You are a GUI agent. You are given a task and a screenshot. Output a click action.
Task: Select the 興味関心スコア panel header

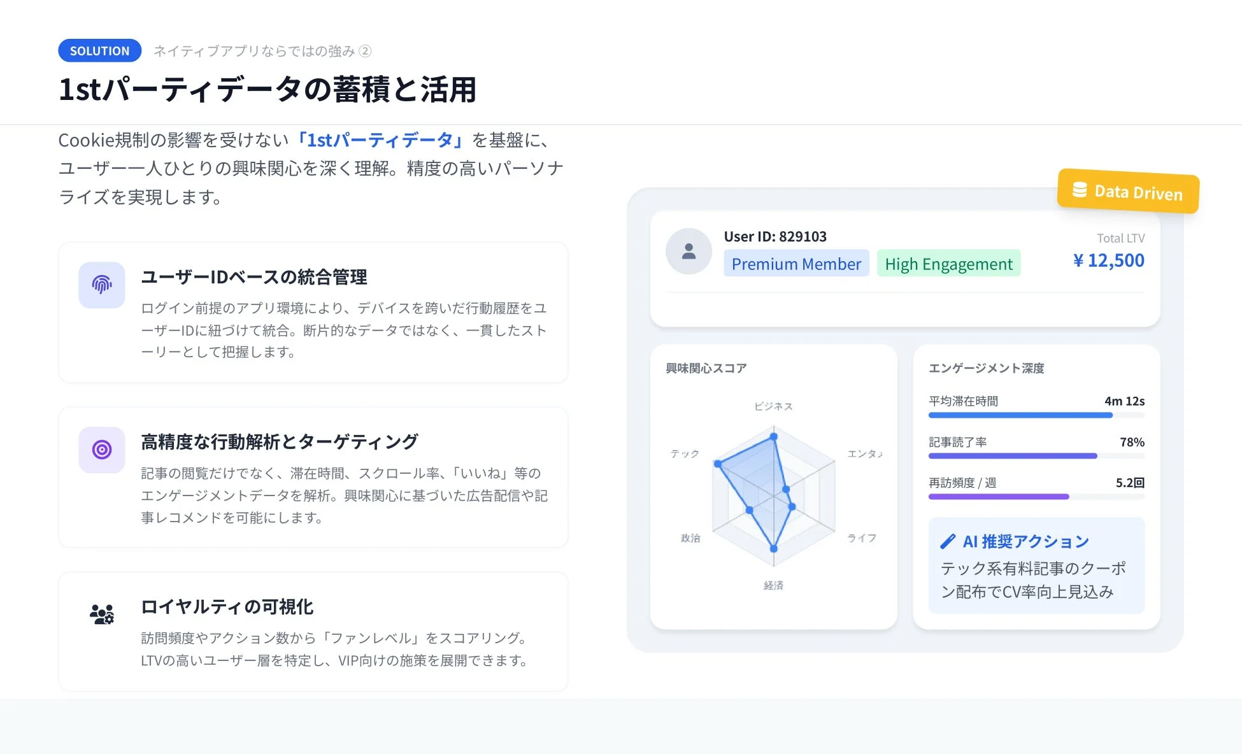click(x=704, y=367)
